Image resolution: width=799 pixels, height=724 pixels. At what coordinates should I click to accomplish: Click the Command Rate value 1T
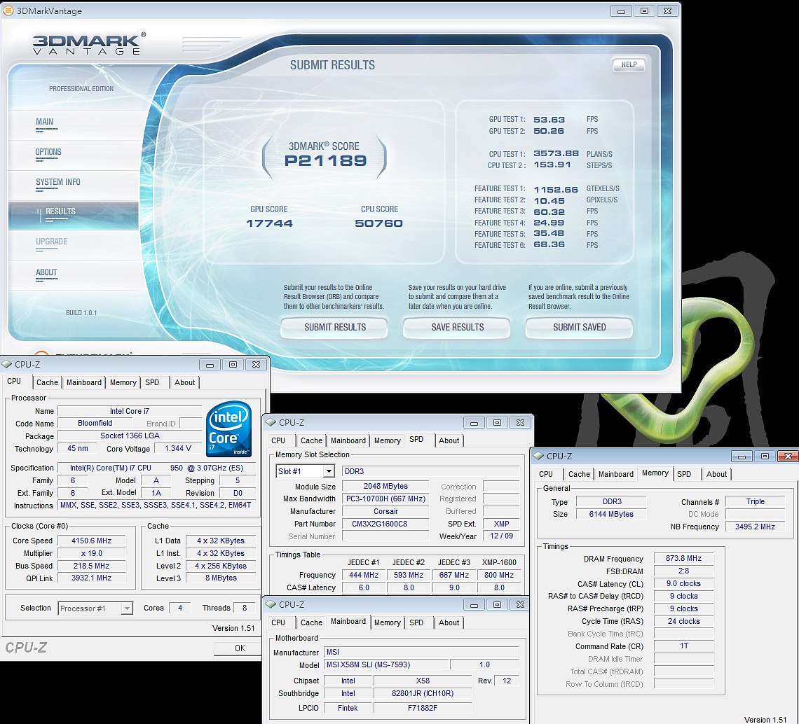click(x=683, y=646)
